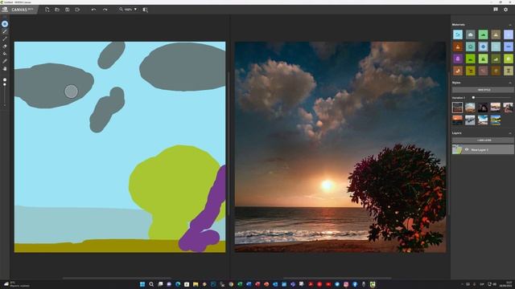Image resolution: width=515 pixels, height=289 pixels.
Task: Choose the desert rock style thumbnail
Action: point(470,107)
